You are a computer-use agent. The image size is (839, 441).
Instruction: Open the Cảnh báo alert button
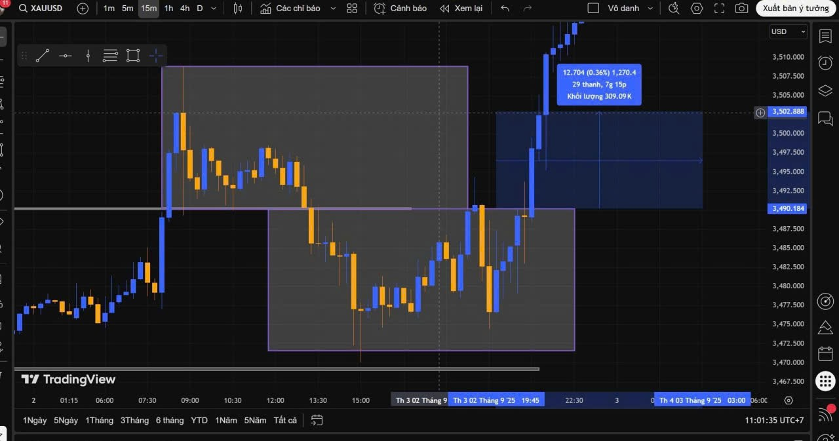pyautogui.click(x=400, y=9)
